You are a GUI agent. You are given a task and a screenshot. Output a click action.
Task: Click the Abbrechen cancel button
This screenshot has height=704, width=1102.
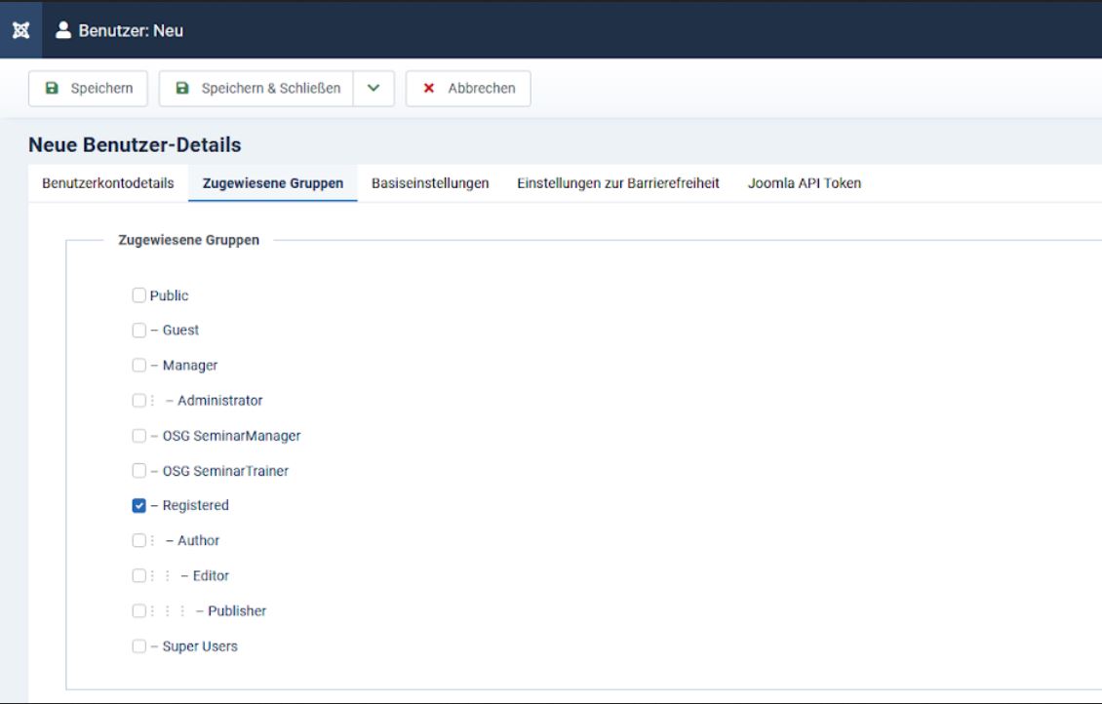tap(468, 88)
